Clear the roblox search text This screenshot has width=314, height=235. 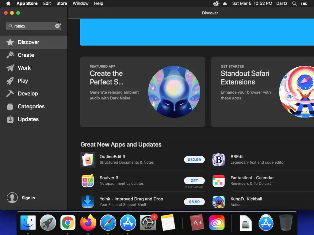(57, 26)
